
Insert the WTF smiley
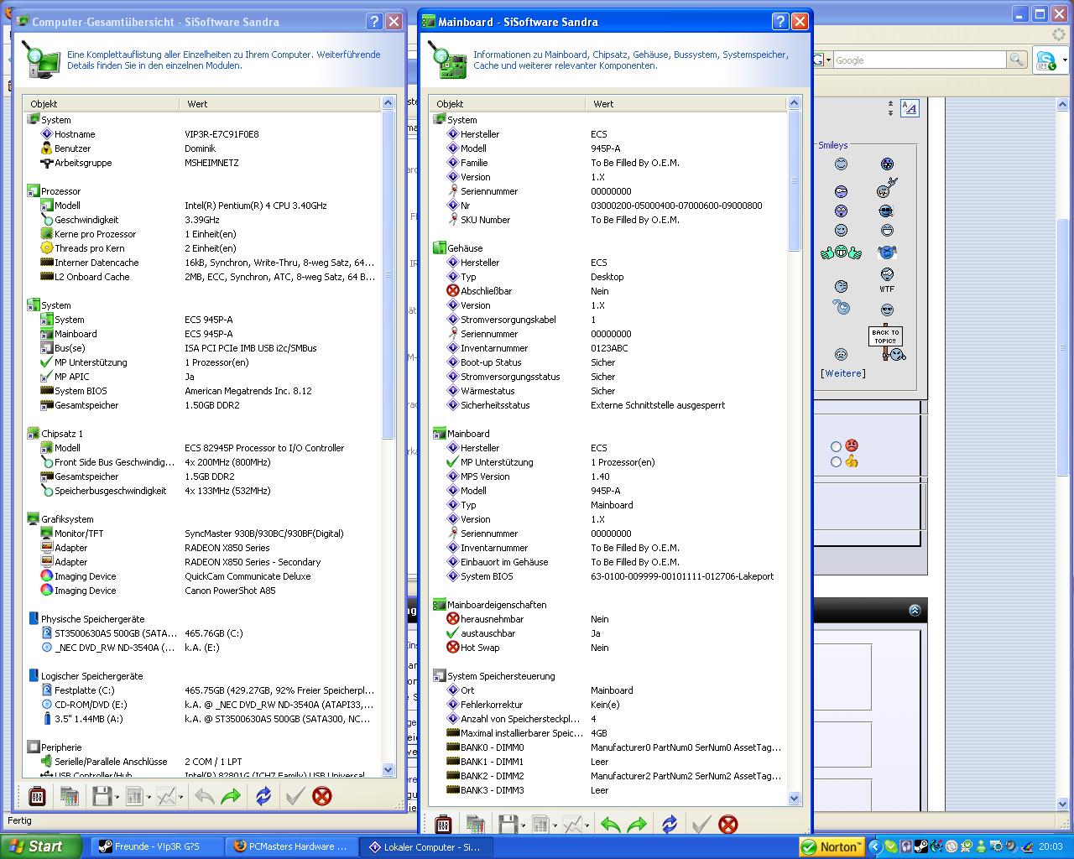click(x=887, y=280)
